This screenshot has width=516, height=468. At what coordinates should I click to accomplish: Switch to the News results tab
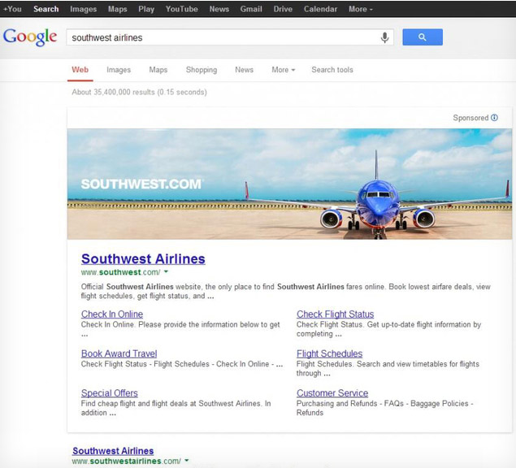click(x=244, y=70)
